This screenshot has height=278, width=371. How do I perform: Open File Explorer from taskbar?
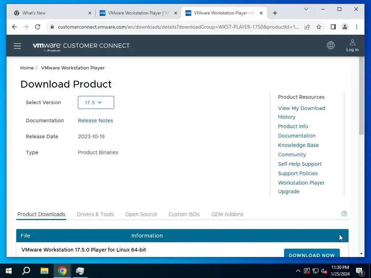(44, 271)
